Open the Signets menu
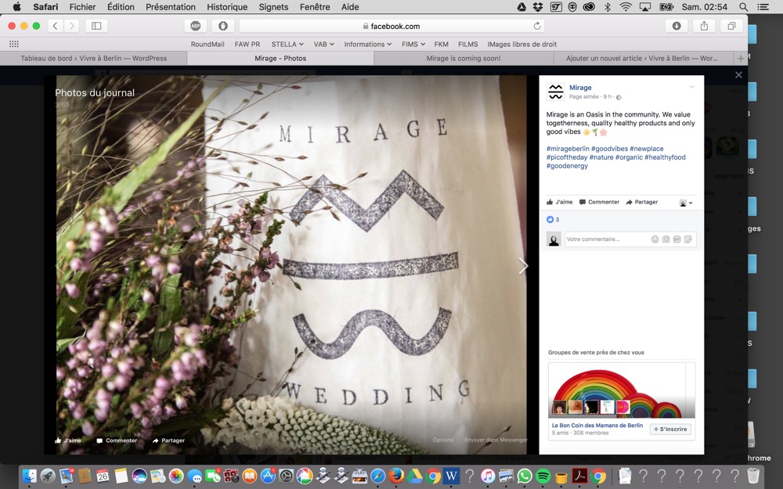783x489 pixels. point(273,7)
